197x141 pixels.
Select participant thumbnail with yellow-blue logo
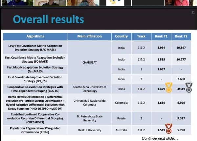(x=115, y=3)
